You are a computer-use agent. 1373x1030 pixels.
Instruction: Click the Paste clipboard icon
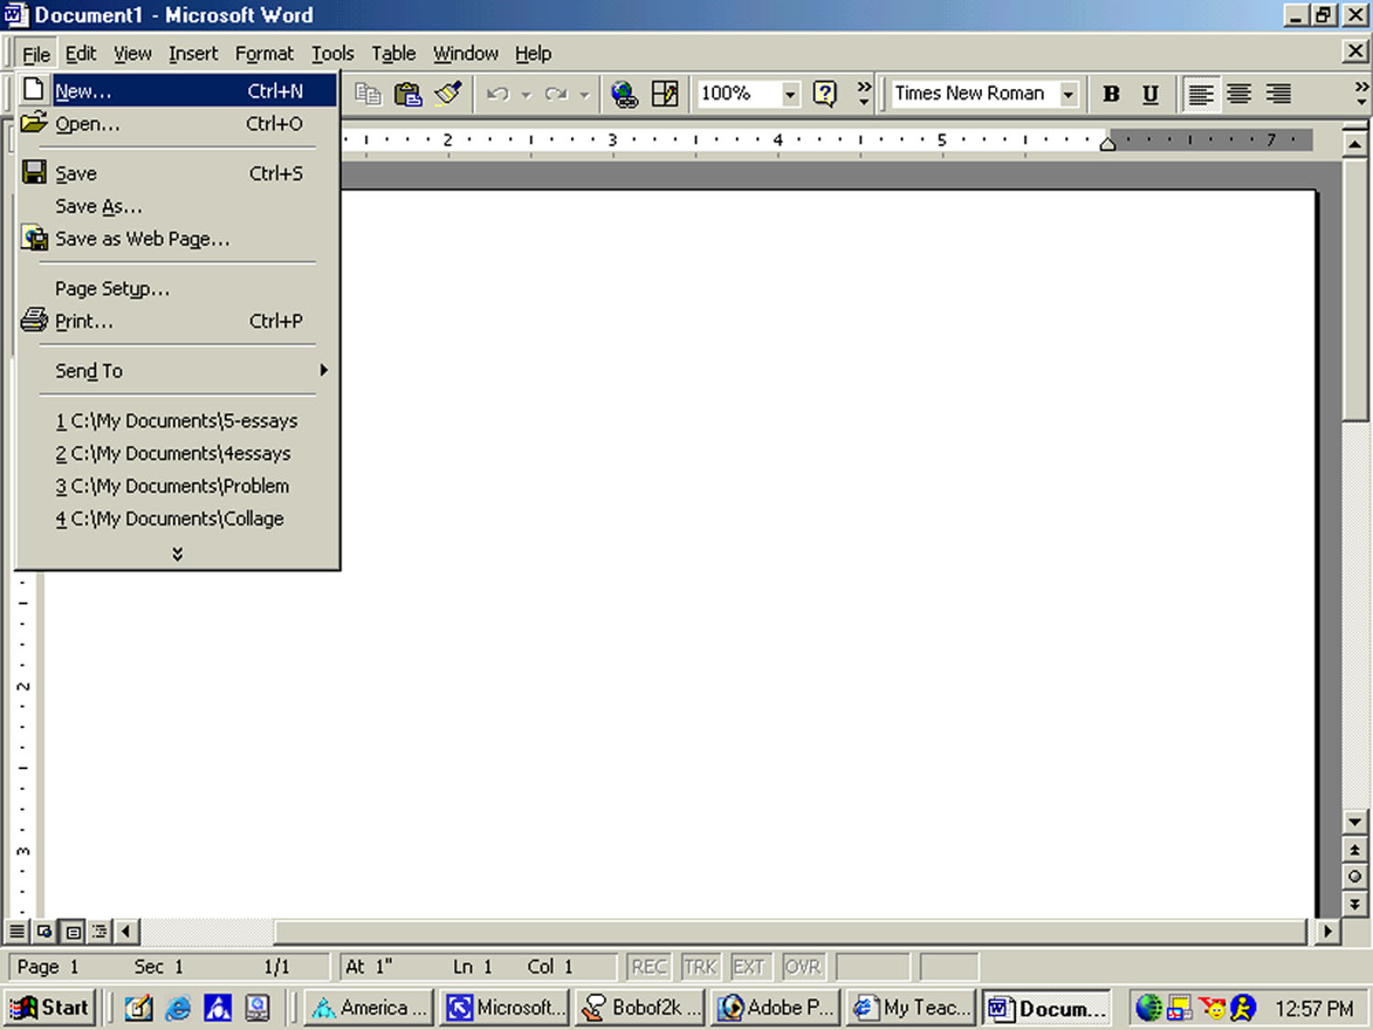click(x=407, y=93)
